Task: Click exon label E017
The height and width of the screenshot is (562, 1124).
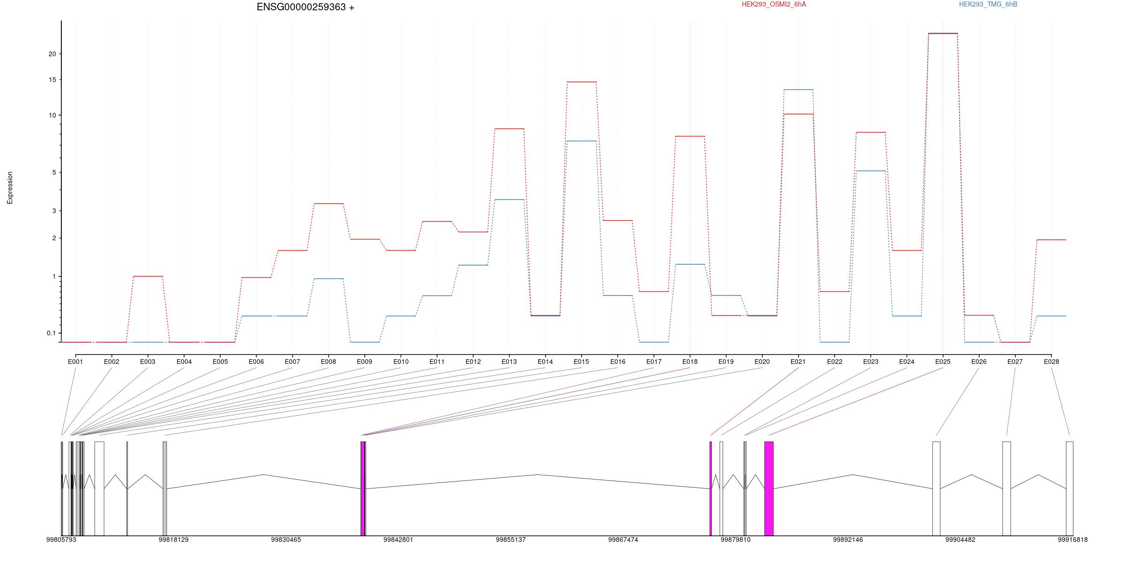Action: tap(654, 362)
